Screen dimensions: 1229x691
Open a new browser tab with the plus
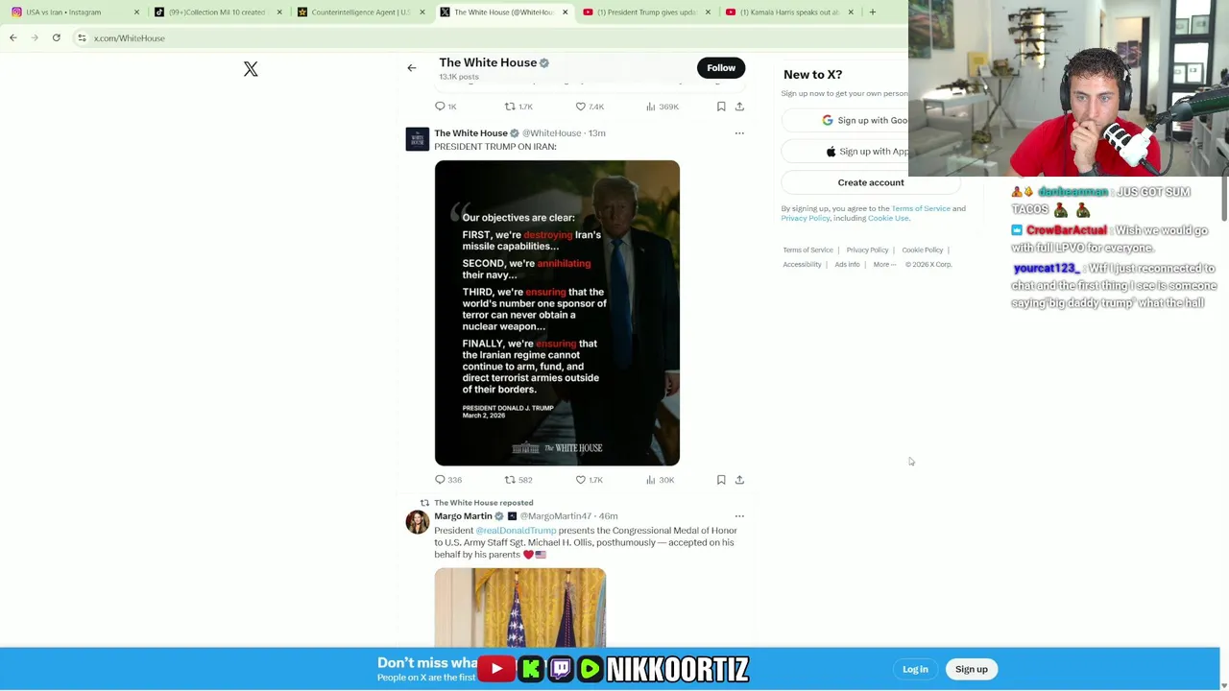873,12
